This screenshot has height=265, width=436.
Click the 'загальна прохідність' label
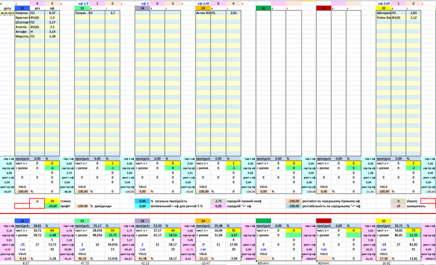click(x=171, y=201)
